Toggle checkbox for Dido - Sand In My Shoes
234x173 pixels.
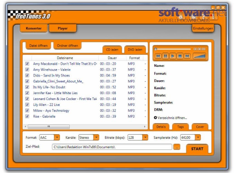27,75
